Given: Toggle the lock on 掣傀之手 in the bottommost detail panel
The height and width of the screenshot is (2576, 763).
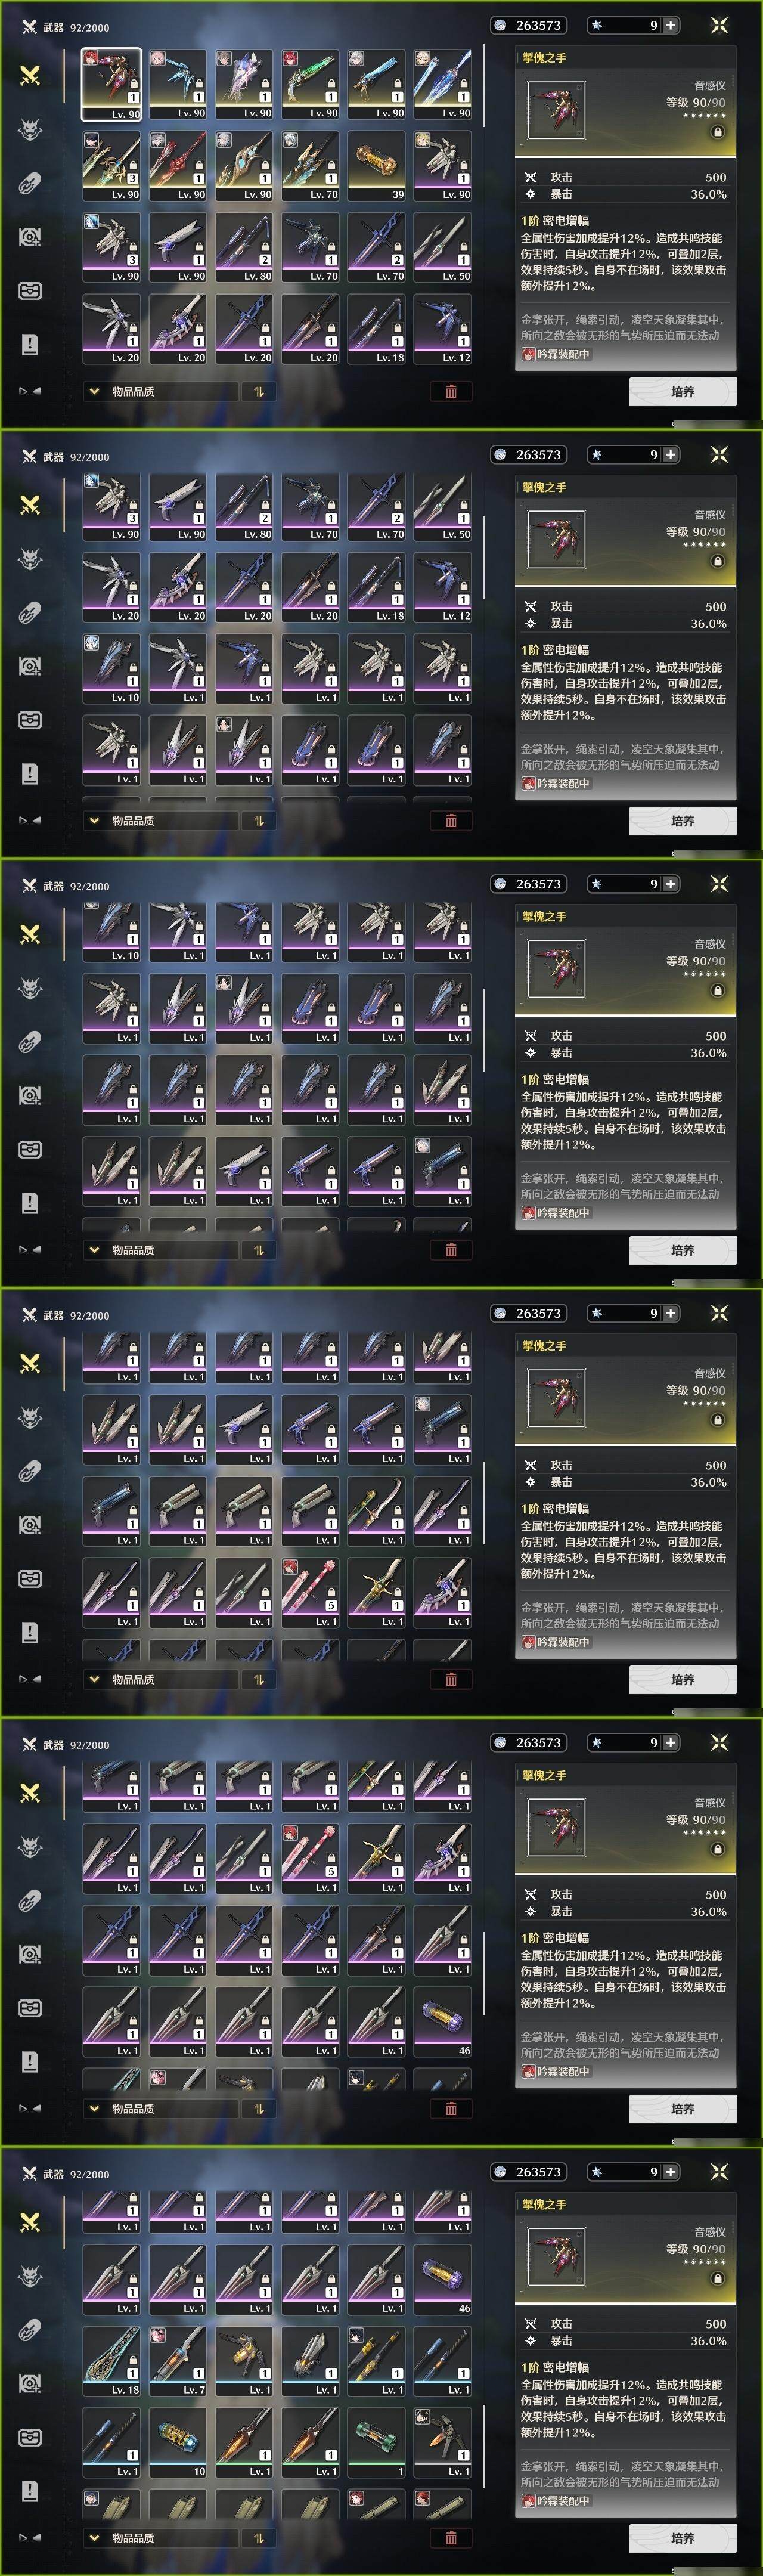Looking at the screenshot, I should (717, 2279).
